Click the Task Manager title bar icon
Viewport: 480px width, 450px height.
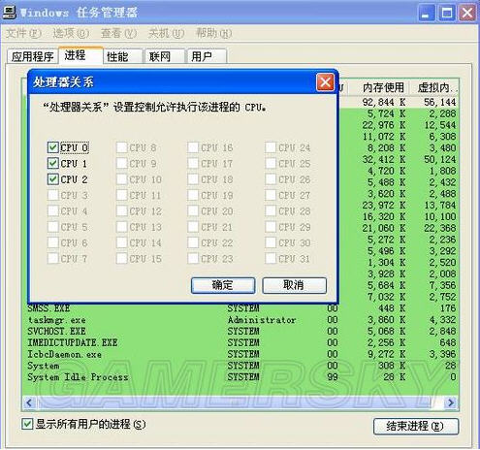pyautogui.click(x=9, y=13)
